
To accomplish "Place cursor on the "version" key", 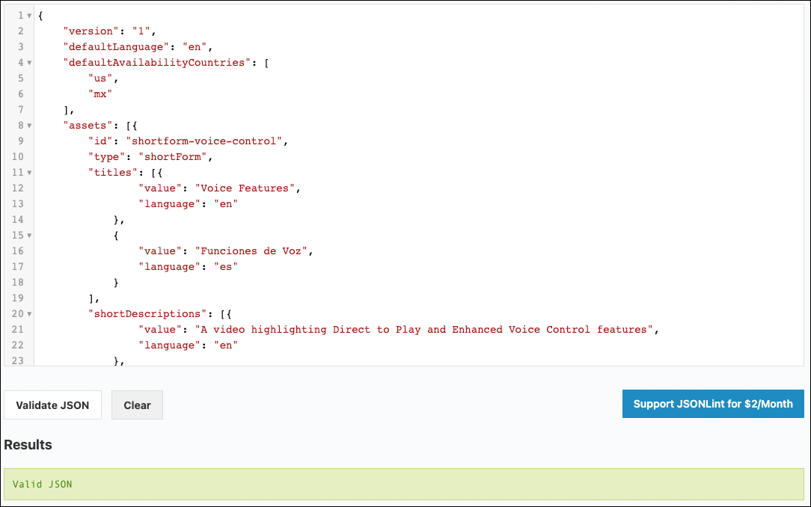I will (x=91, y=31).
